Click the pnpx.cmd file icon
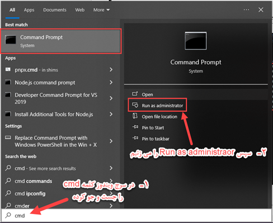Viewport: 273px width, 223px height. [x=8, y=69]
